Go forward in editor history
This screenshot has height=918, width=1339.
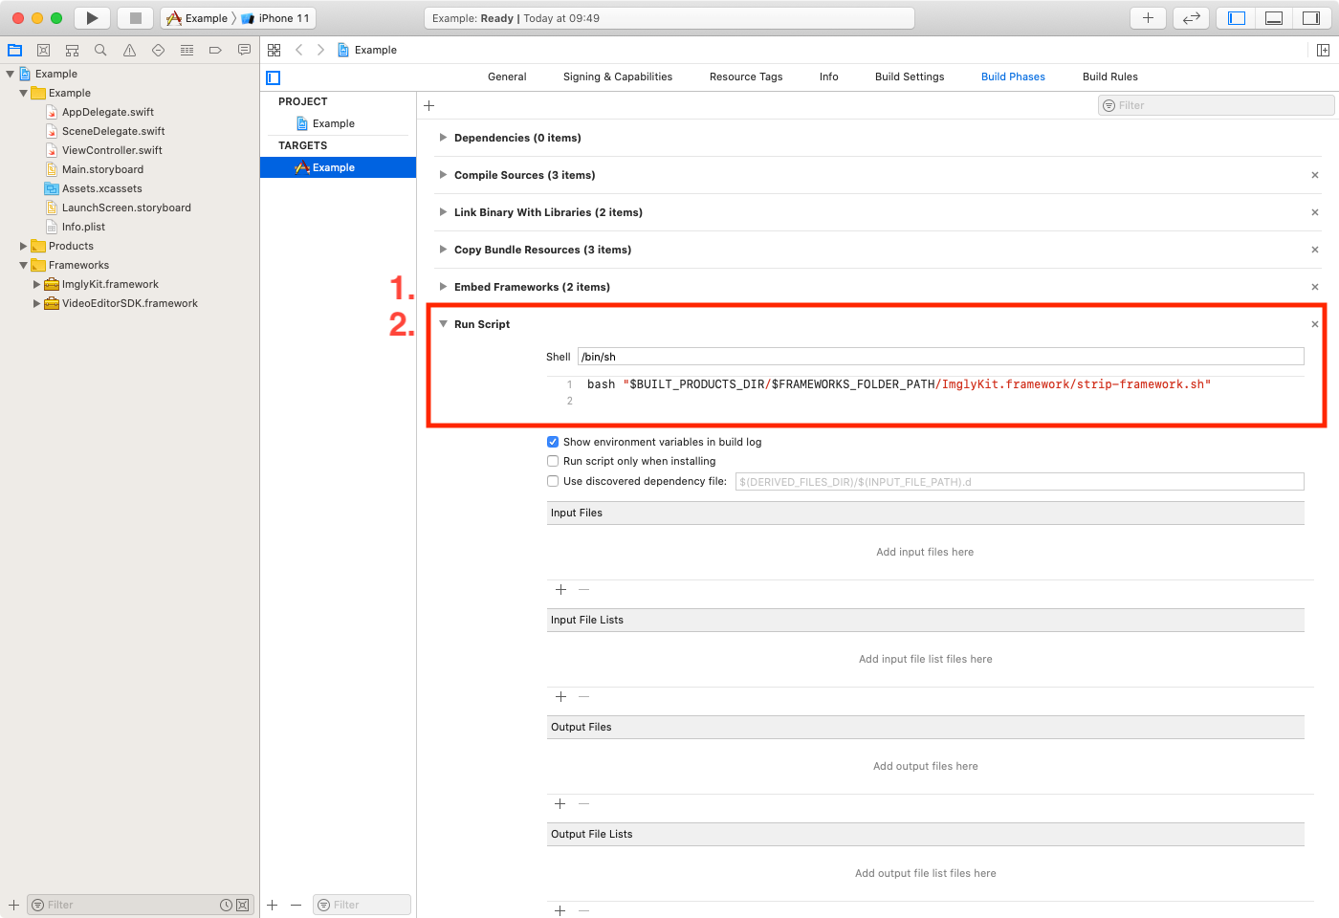click(x=320, y=50)
